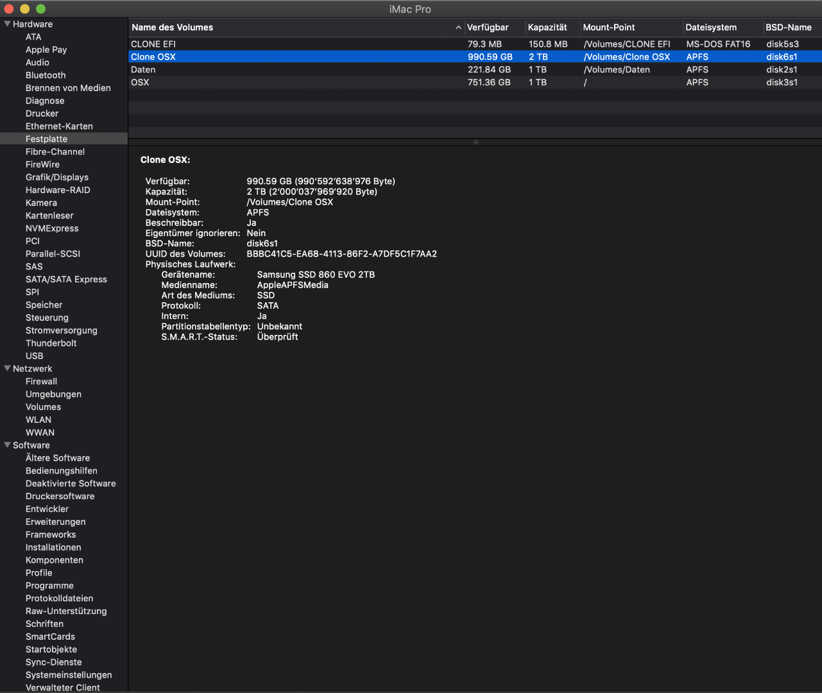
Task: Sort by Kapazität column header
Action: (547, 28)
